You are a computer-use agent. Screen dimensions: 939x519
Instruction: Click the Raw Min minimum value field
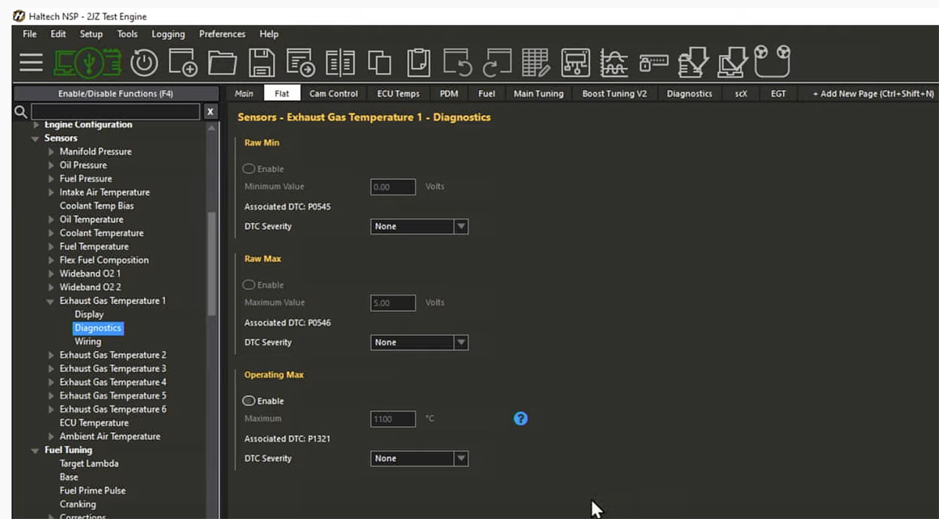coord(393,187)
